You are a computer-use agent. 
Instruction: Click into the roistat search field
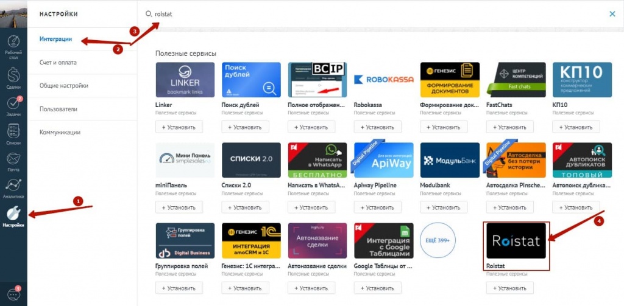pos(374,14)
